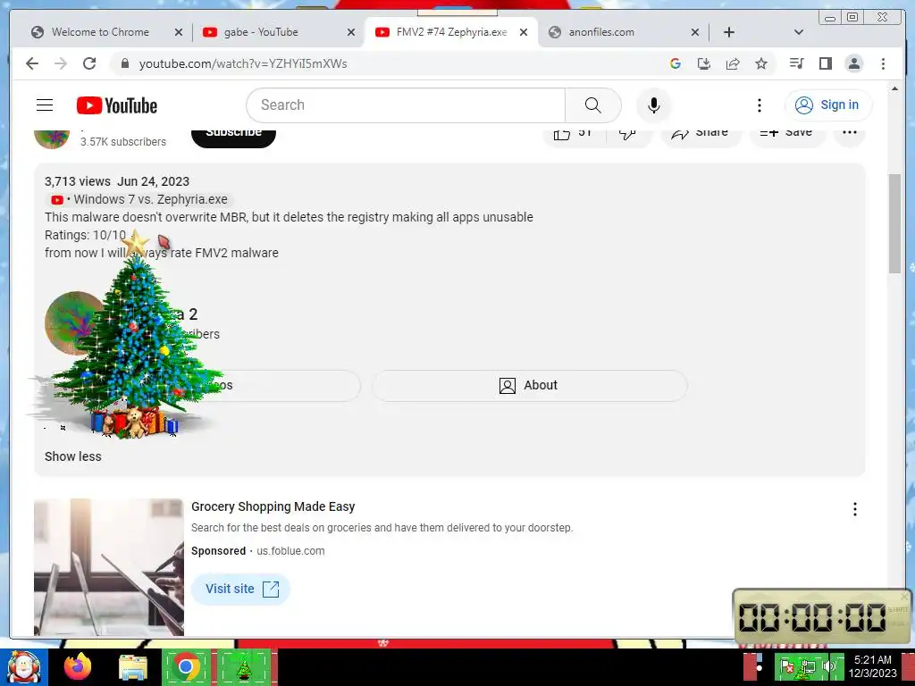Bookmark this page with the star
The width and height of the screenshot is (915, 686).
(761, 63)
